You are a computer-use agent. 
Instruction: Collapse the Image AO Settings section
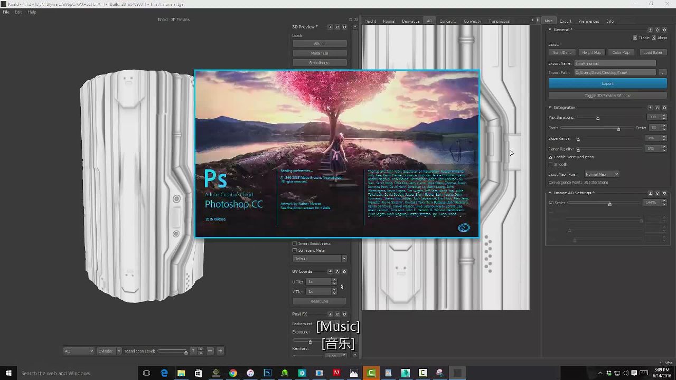point(550,193)
